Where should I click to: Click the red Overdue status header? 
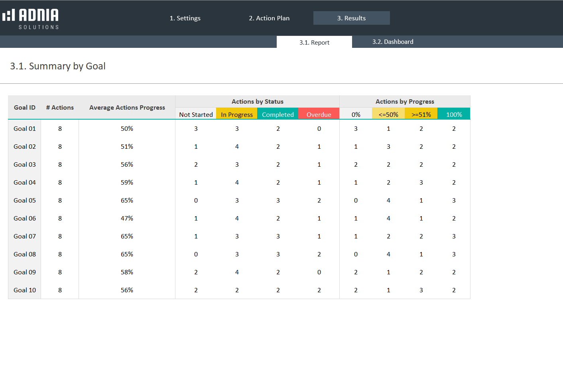[x=319, y=114]
